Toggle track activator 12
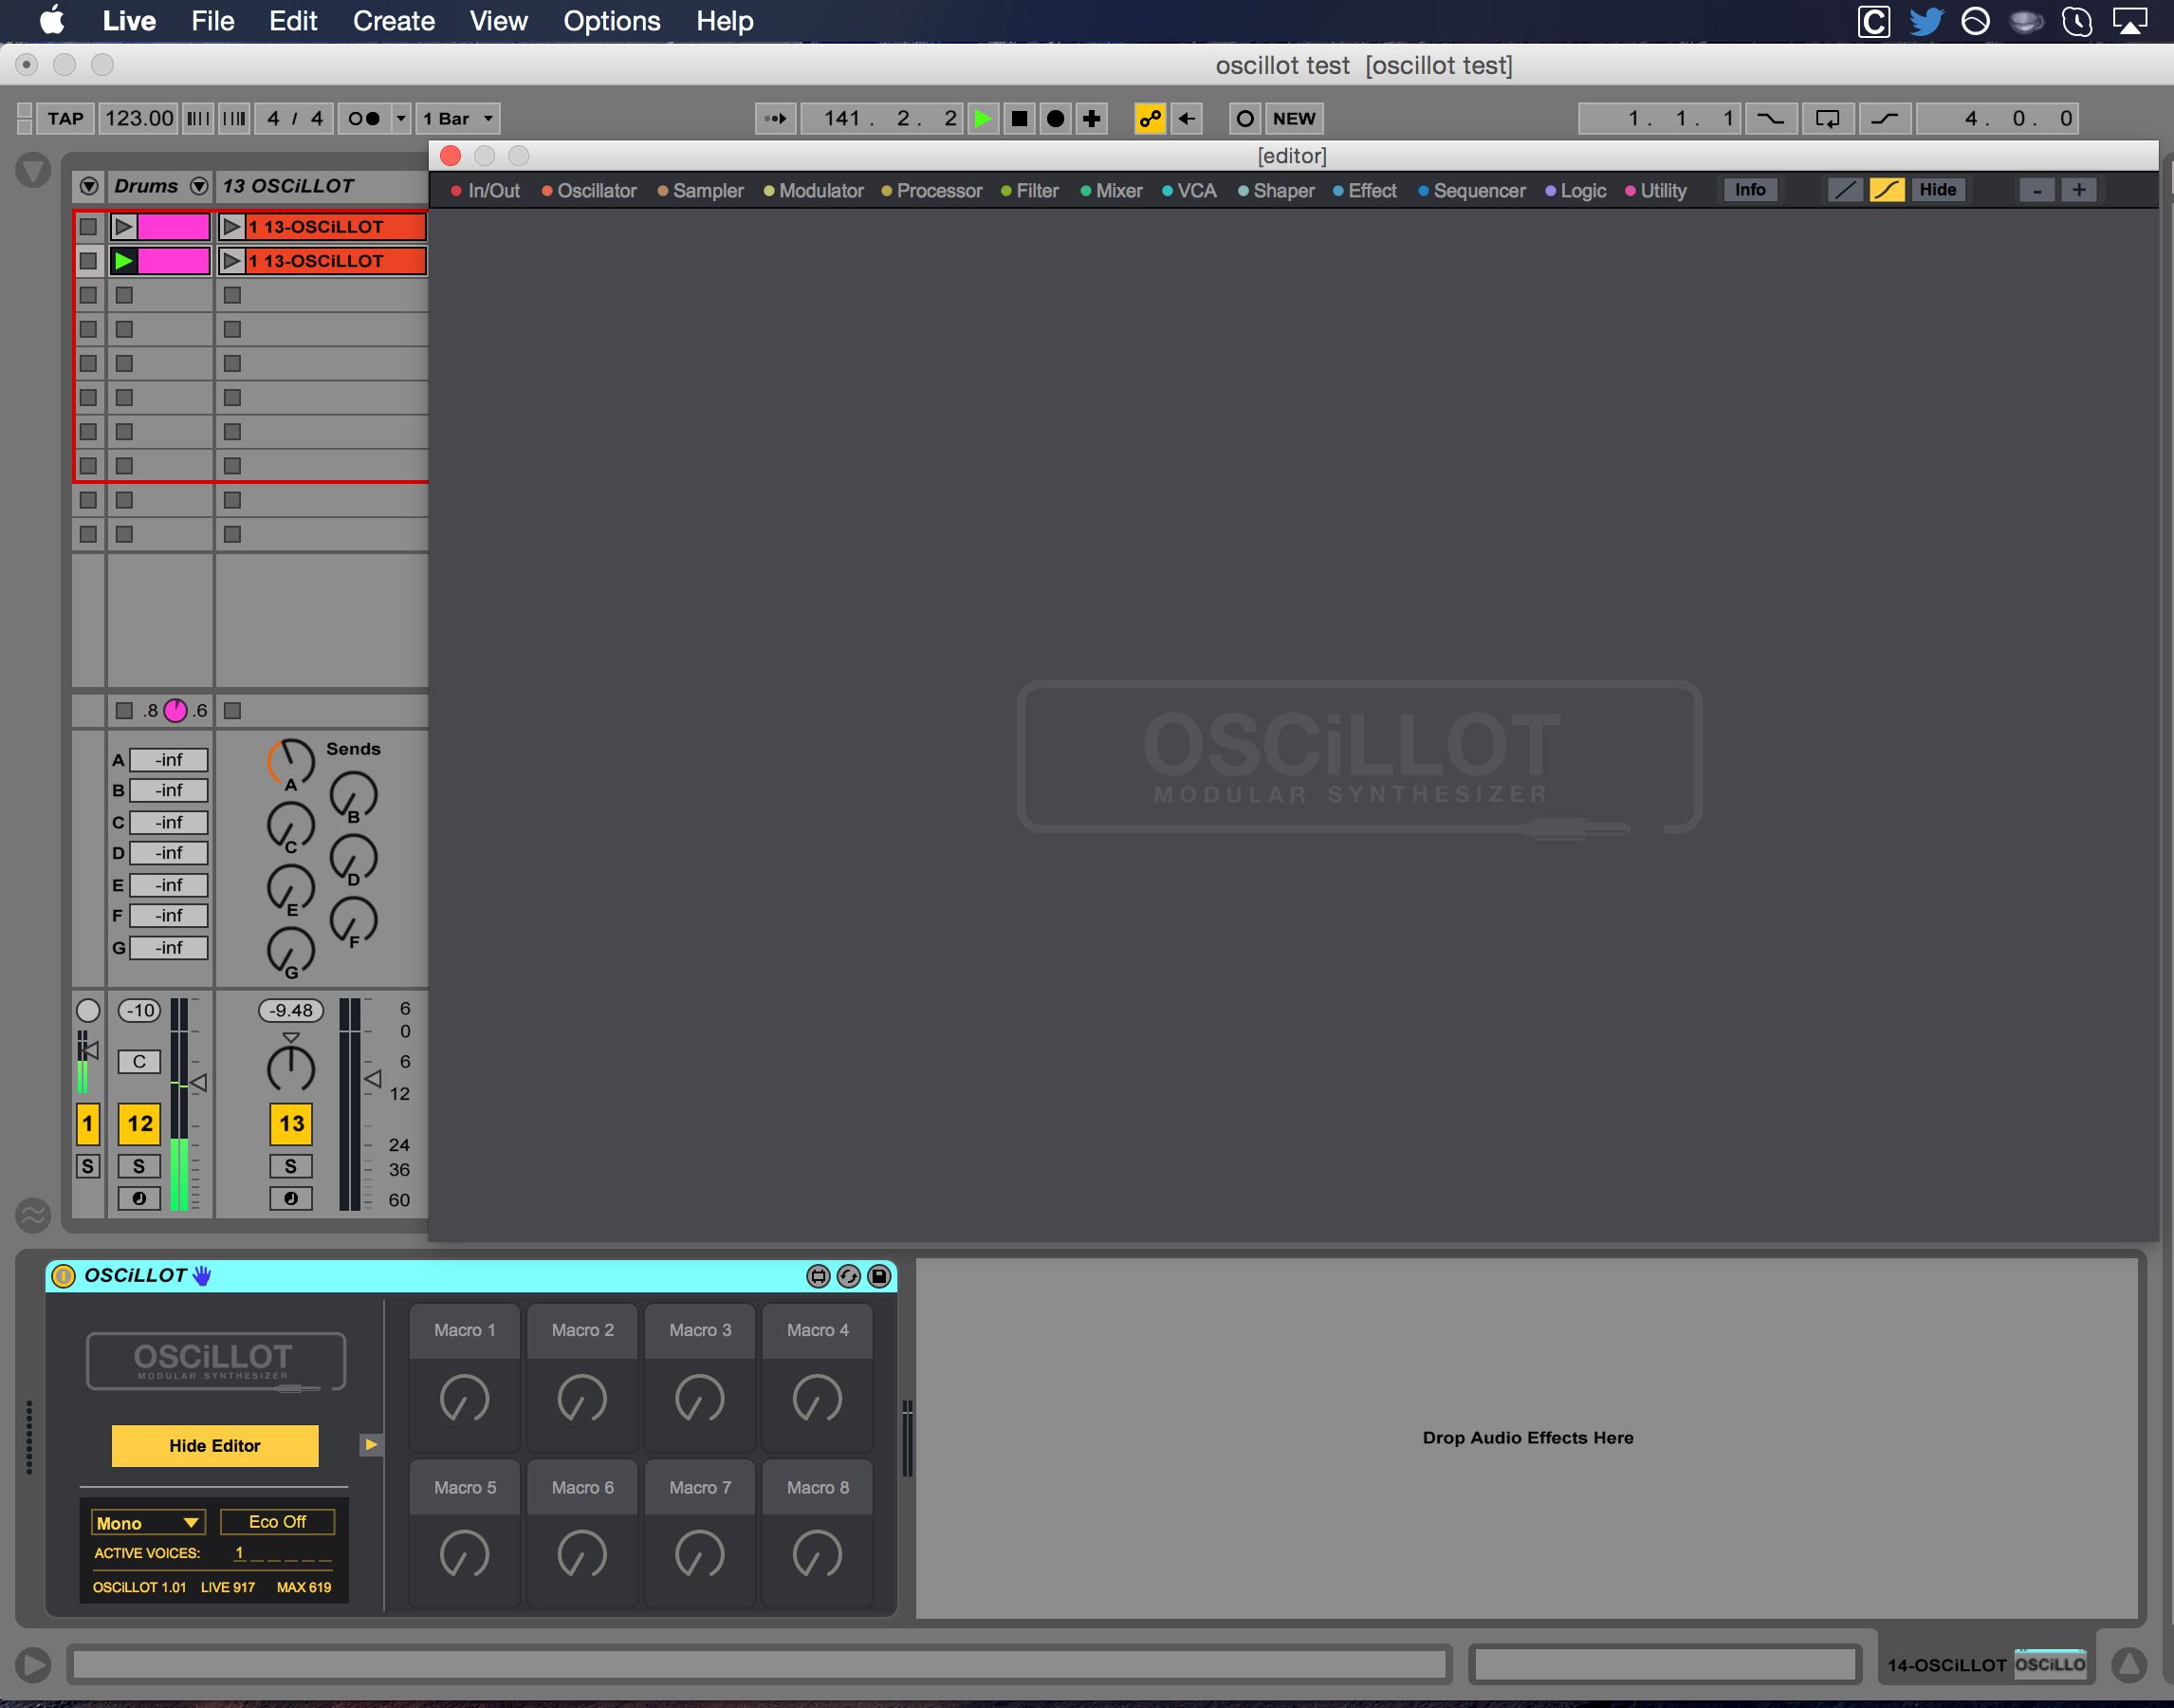 140,1123
